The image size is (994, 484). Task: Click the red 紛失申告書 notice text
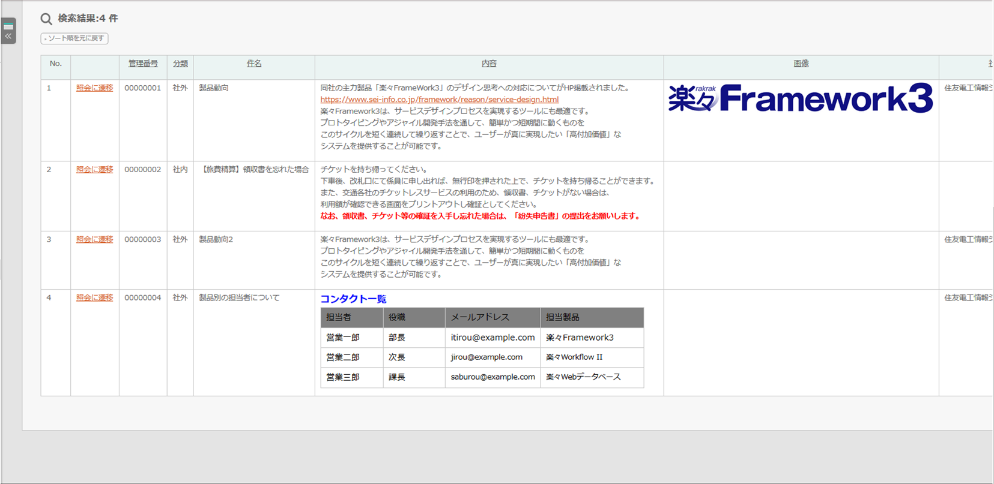(480, 216)
